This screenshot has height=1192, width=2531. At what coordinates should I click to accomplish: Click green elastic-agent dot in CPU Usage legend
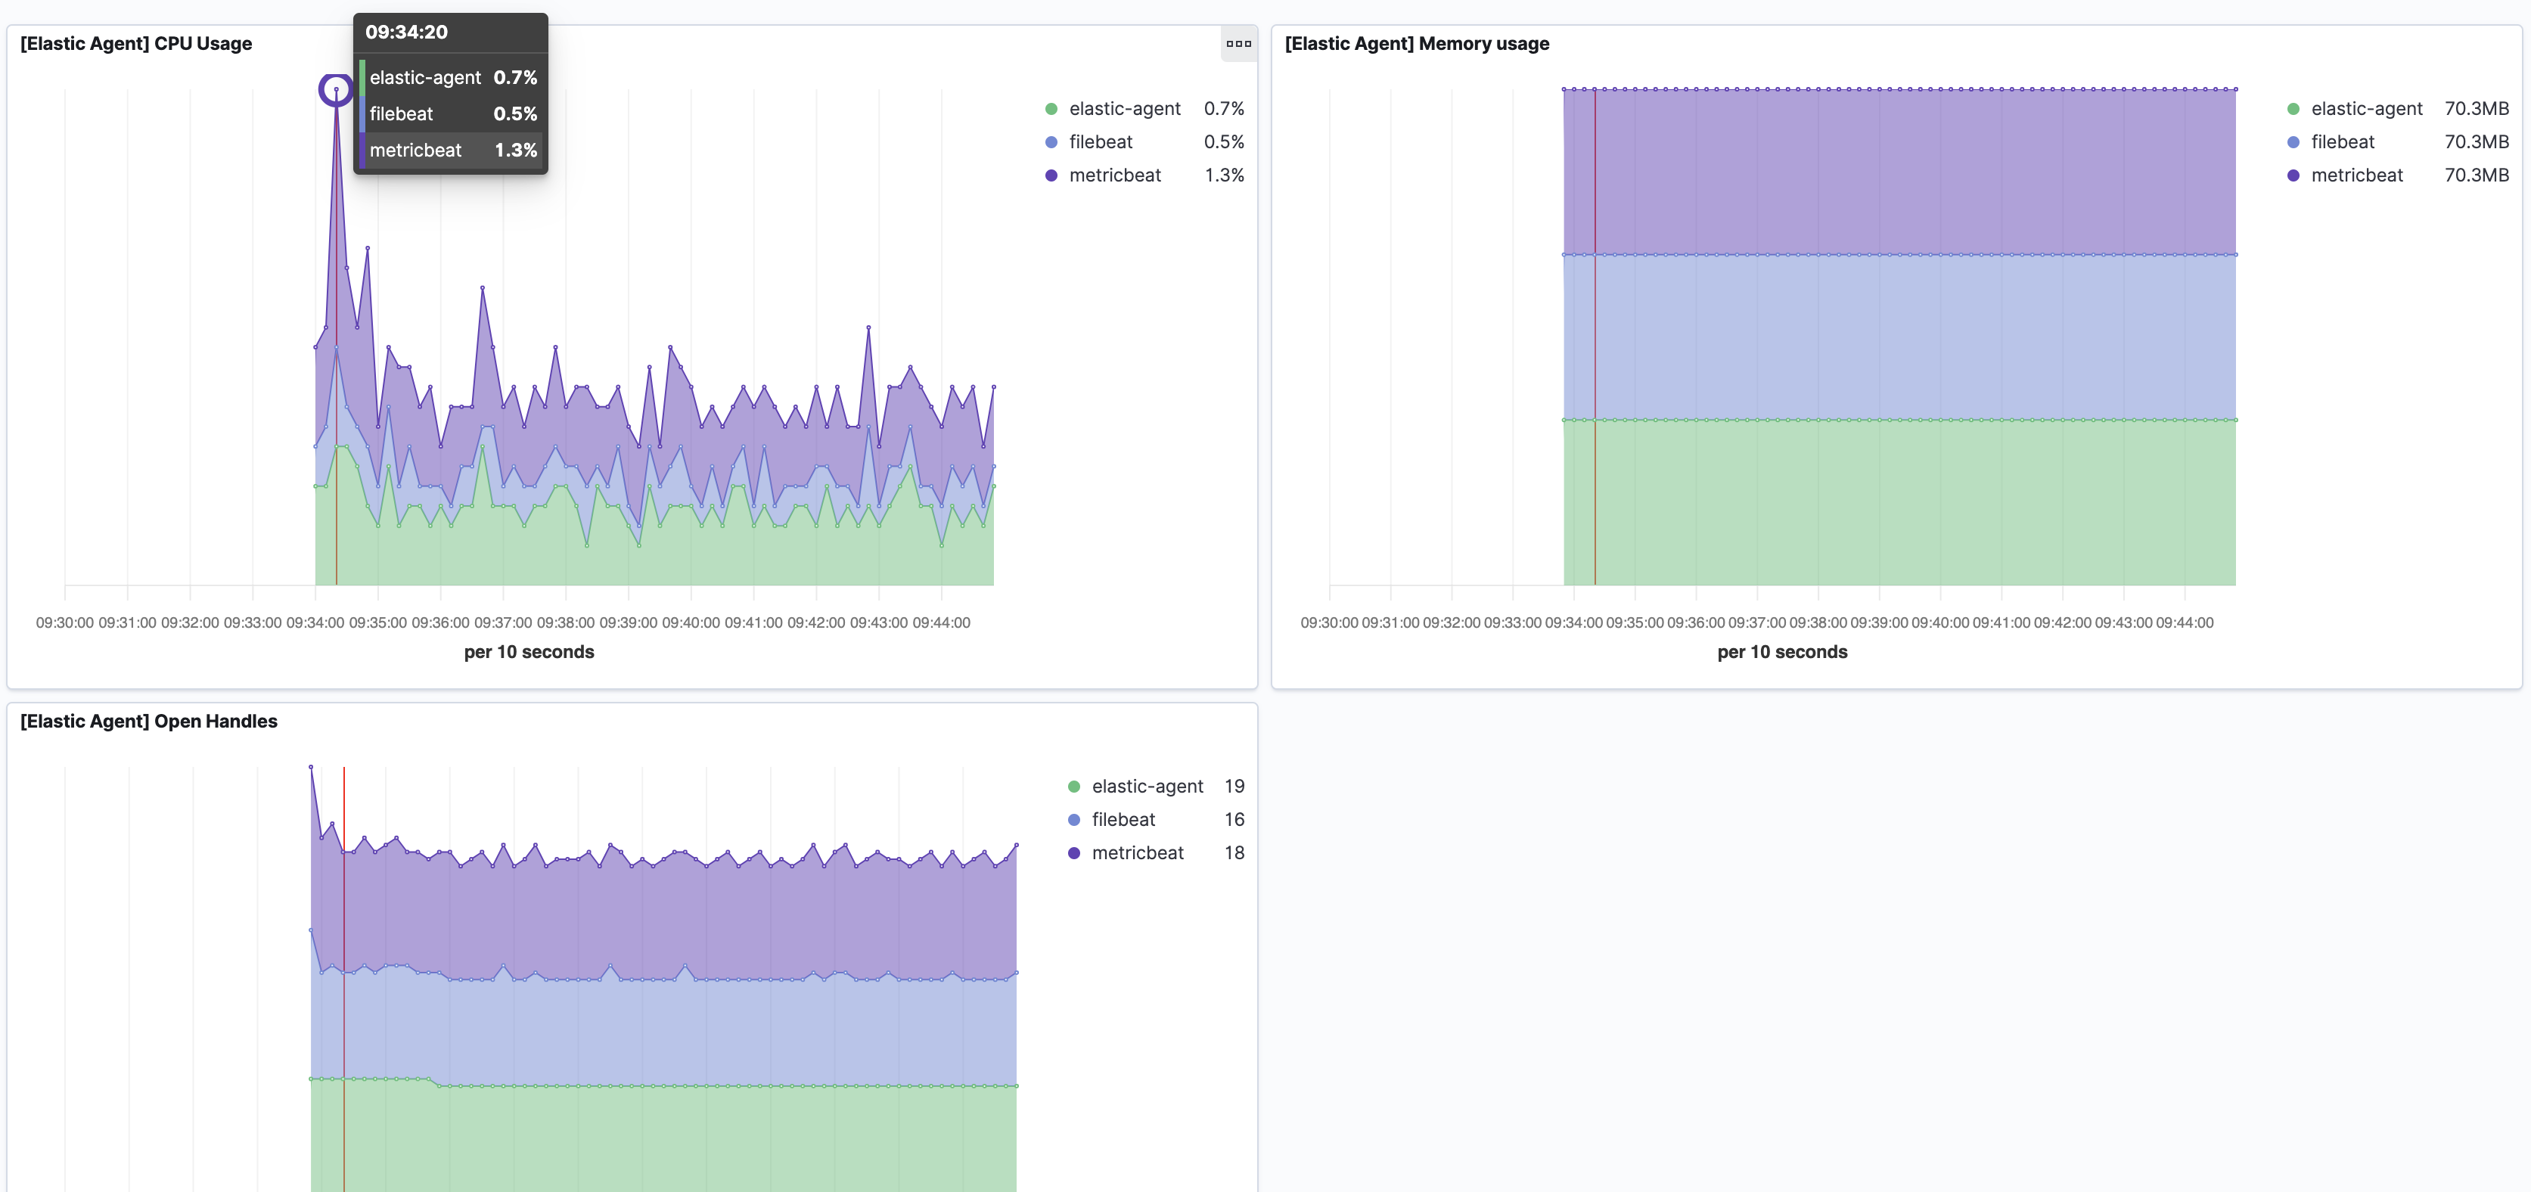[x=1051, y=109]
